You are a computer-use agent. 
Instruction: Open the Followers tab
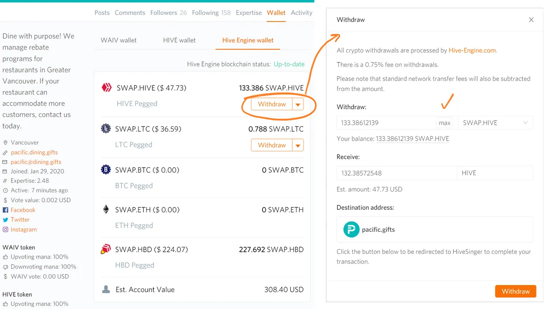tap(168, 12)
